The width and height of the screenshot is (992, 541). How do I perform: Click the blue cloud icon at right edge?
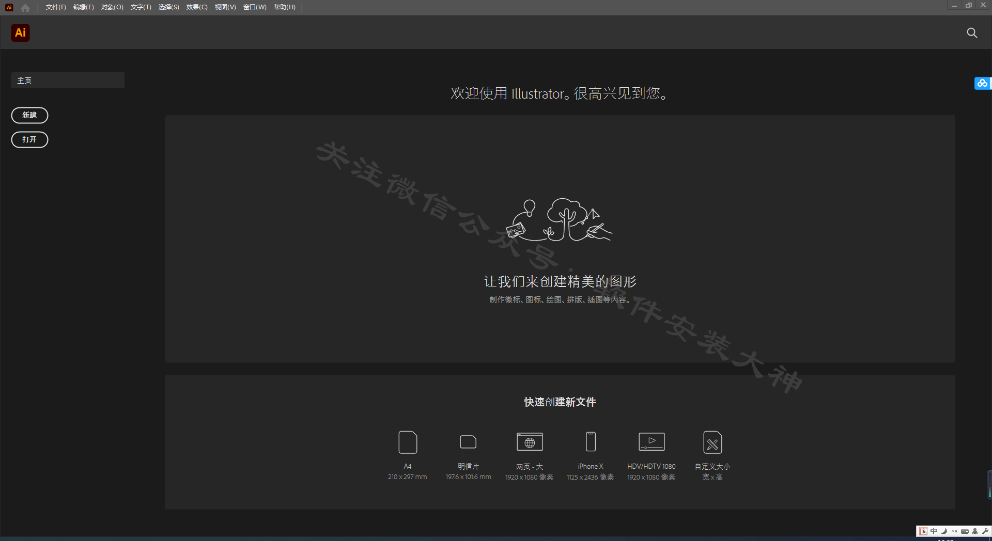click(982, 83)
